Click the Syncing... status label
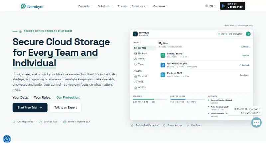The width and height of the screenshot is (266, 146). tap(244, 75)
